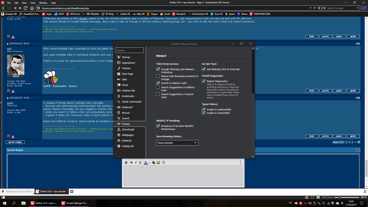Screen dimensions: 368x207
Task: Insert an image in quick reply
Action: coord(158,162)
